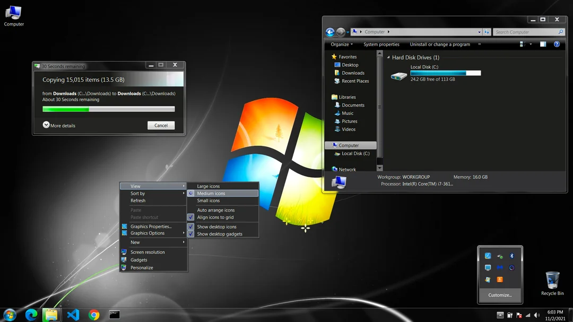Toggle Show desktop gadgets checkbox

pyautogui.click(x=191, y=234)
